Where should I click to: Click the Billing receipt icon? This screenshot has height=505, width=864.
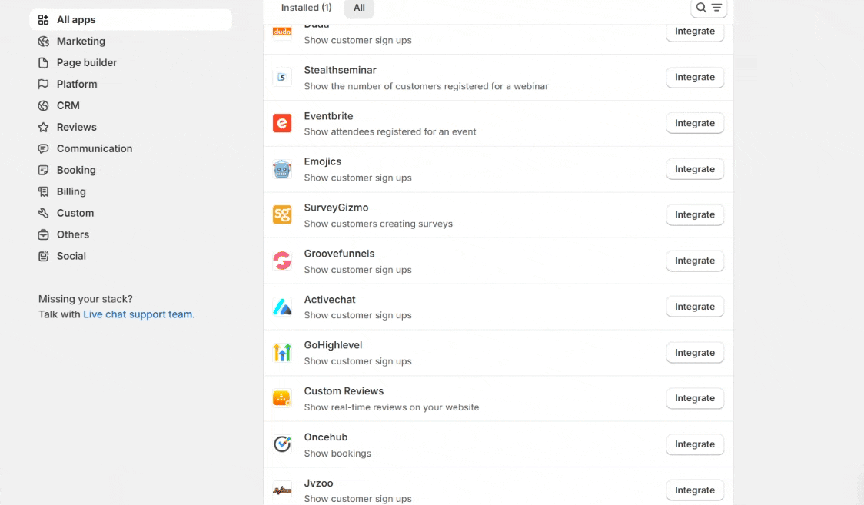43,191
